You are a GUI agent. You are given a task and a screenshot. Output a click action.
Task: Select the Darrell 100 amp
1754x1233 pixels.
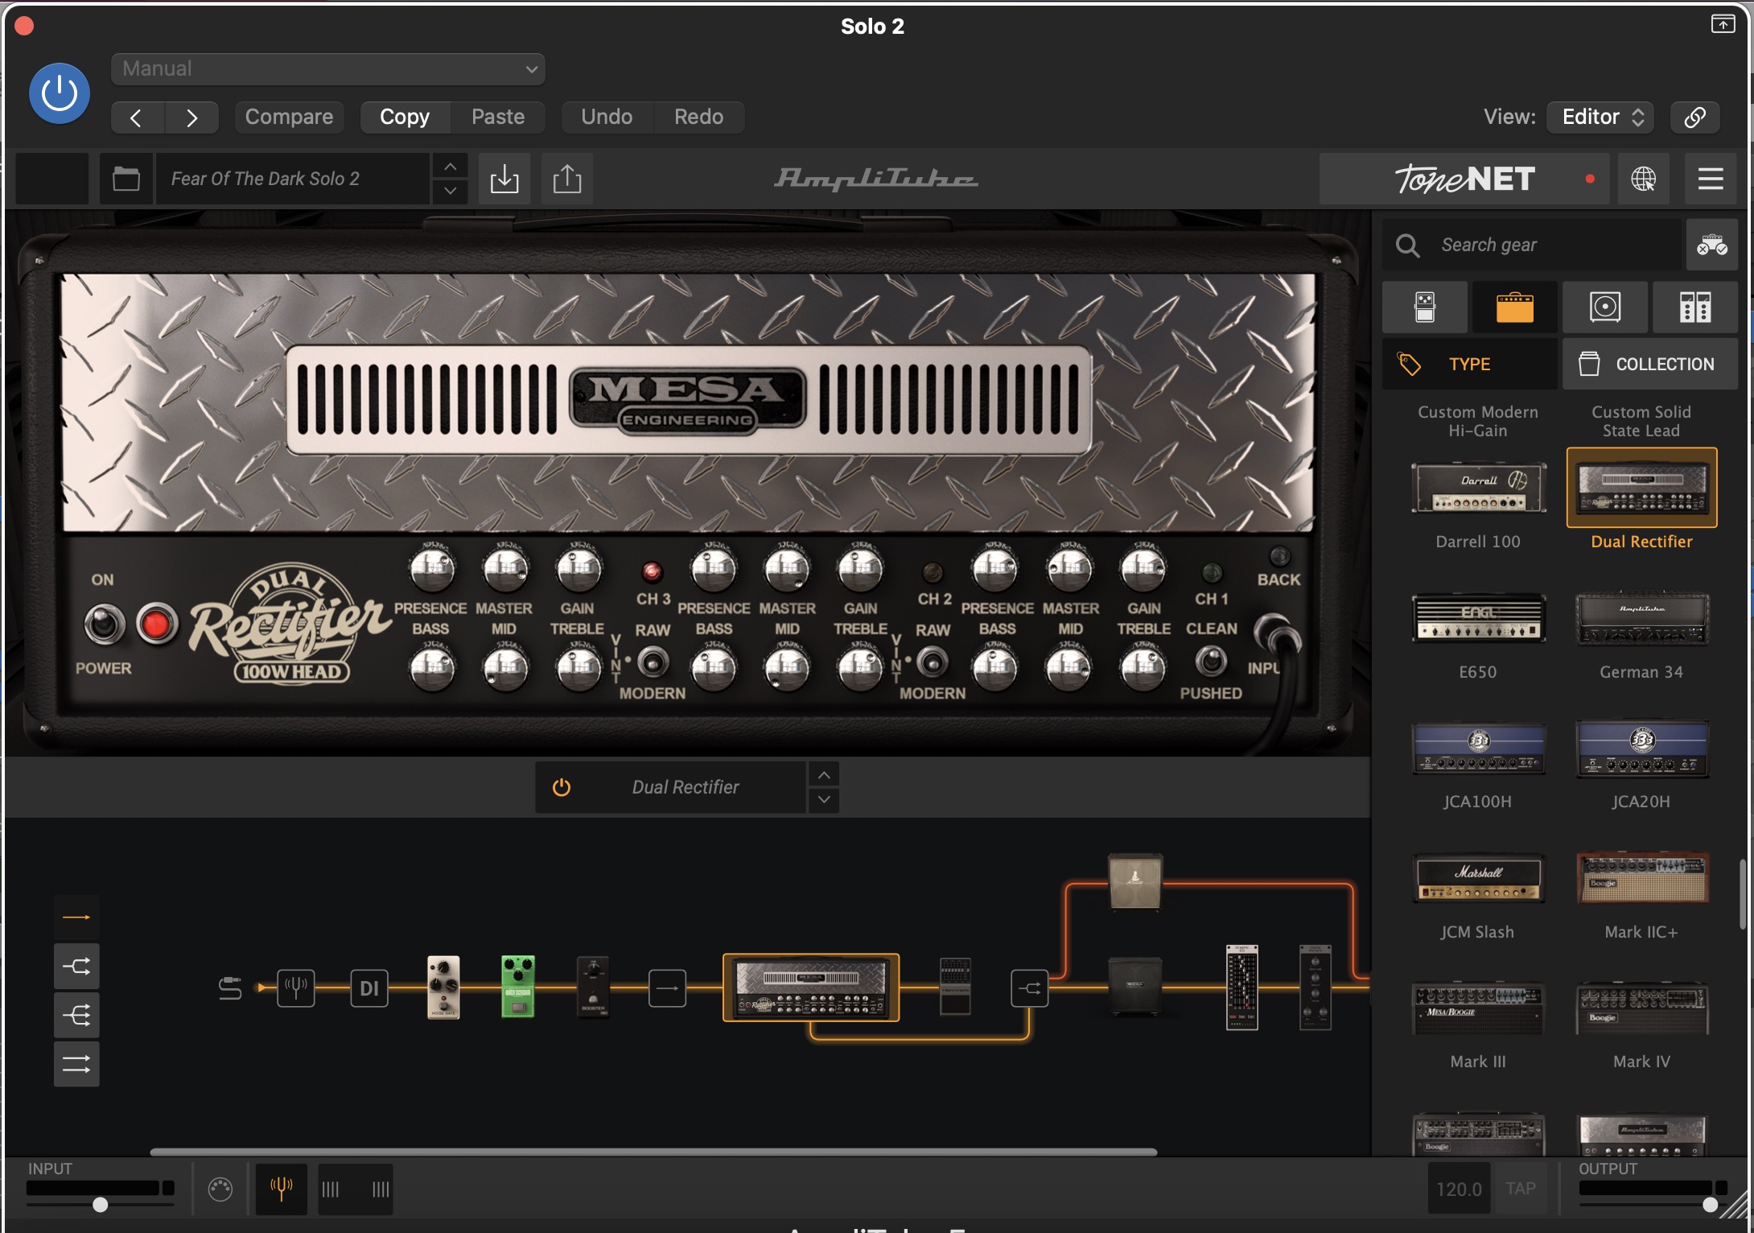pyautogui.click(x=1478, y=501)
